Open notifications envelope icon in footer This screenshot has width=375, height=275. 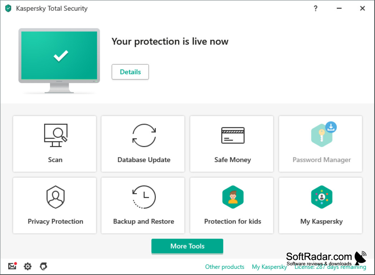click(12, 266)
